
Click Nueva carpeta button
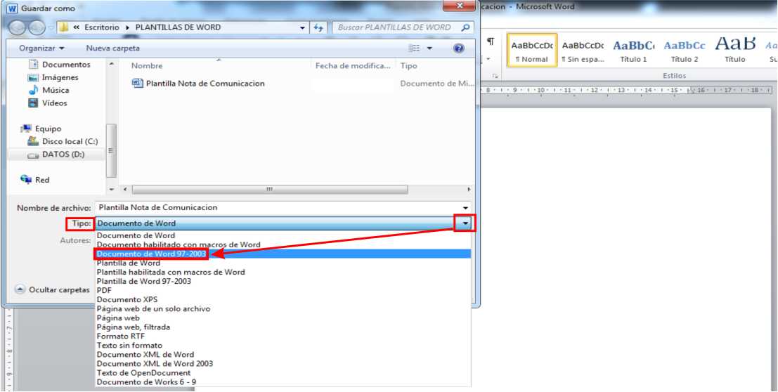tap(112, 48)
